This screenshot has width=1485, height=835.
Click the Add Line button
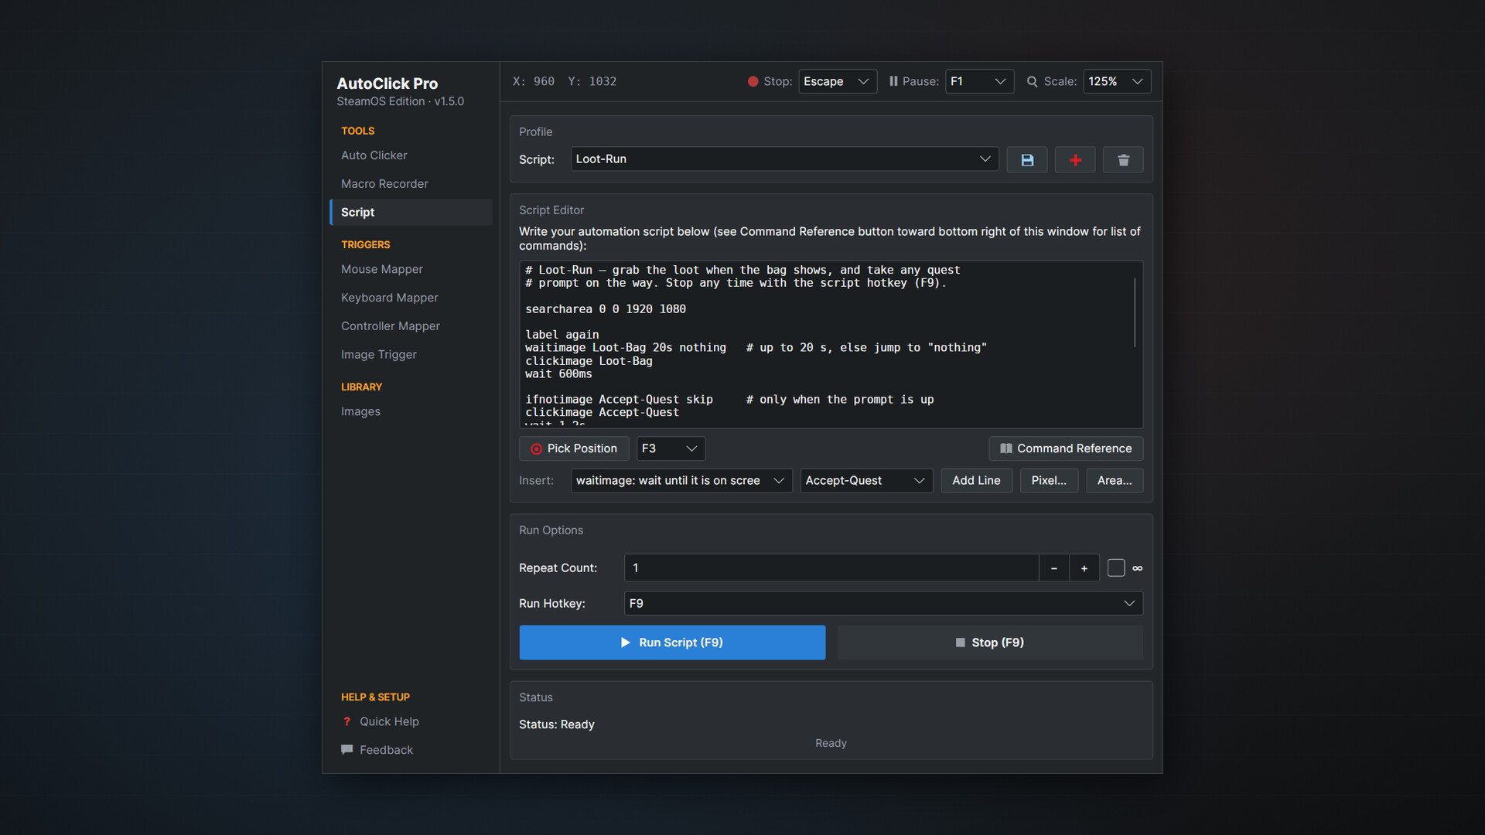coord(976,481)
